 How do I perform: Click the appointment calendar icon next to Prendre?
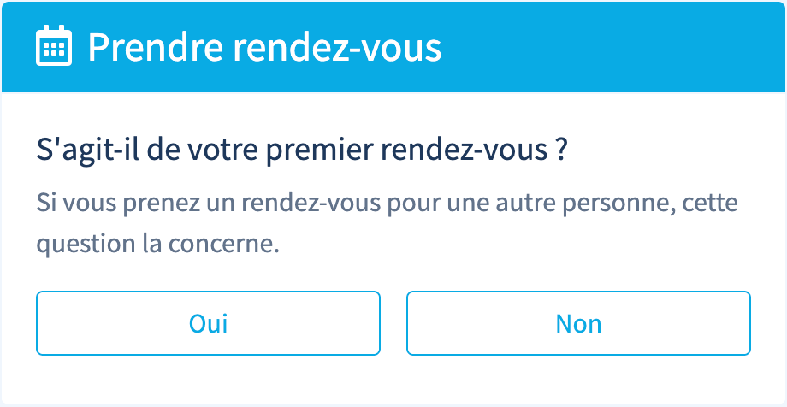coord(54,46)
